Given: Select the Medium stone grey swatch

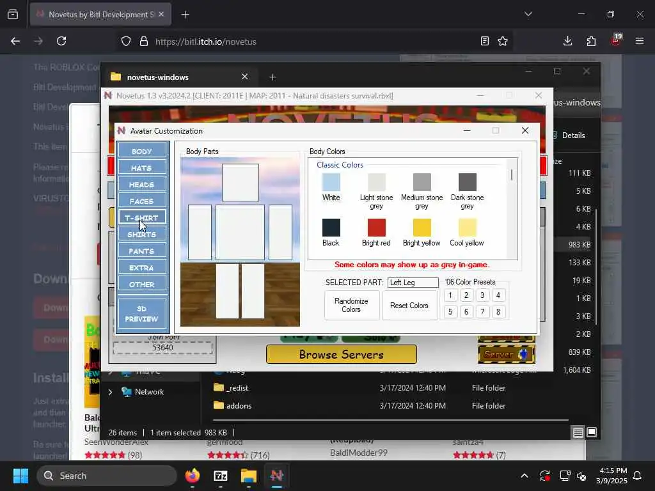Looking at the screenshot, I should [422, 182].
